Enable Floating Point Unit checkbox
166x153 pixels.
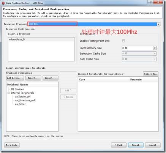click(123, 41)
